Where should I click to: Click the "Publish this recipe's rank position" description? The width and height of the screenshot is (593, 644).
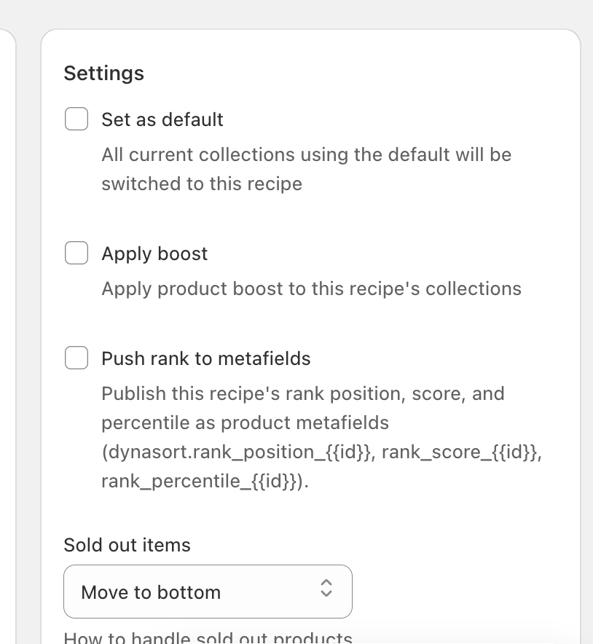click(x=302, y=393)
